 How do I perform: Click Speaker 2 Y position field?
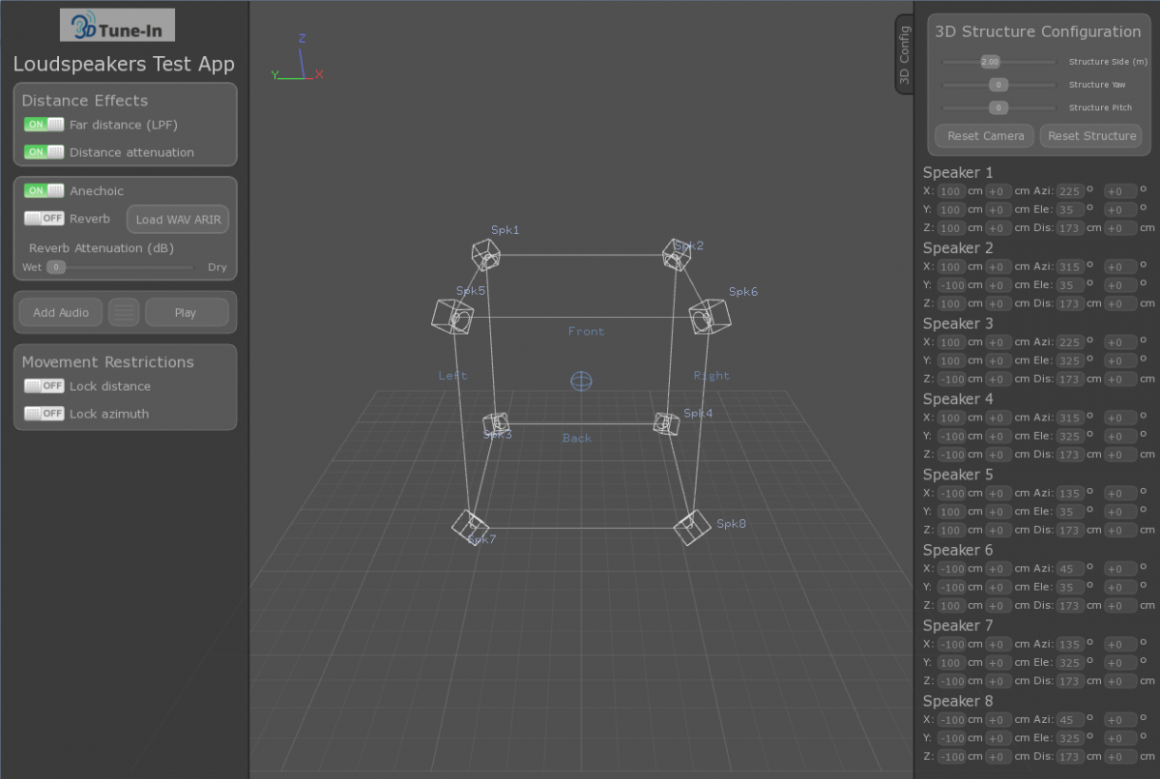[951, 285]
